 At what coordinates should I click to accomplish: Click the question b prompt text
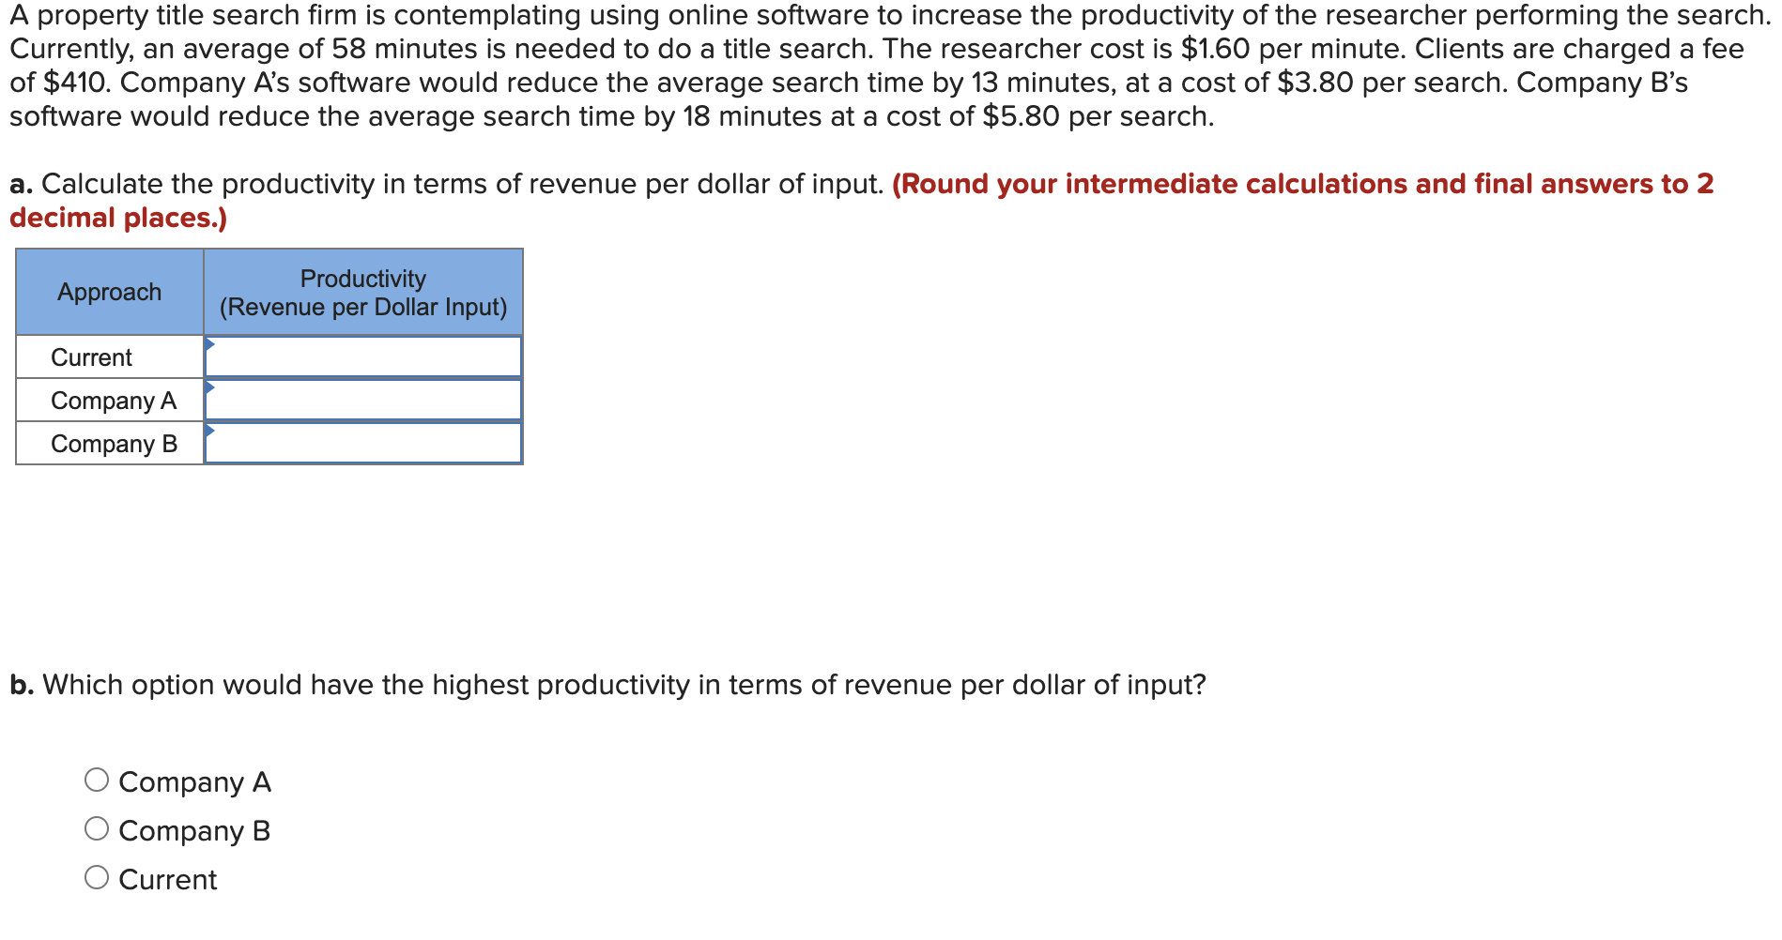(x=607, y=685)
